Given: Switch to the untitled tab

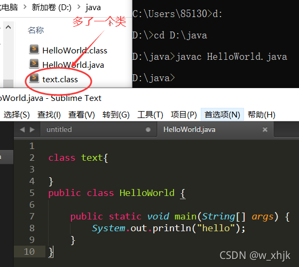Looking at the screenshot, I should (98, 129).
